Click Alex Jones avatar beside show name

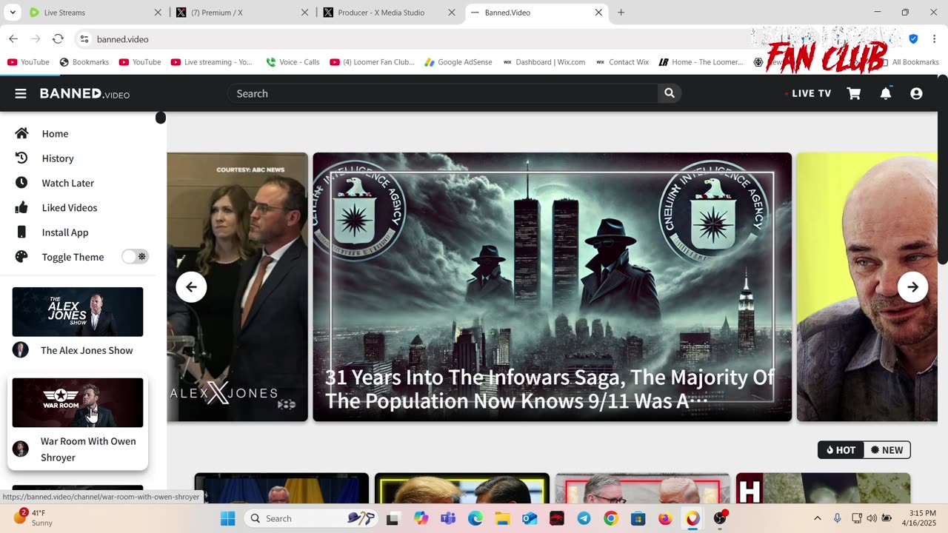coord(21,350)
